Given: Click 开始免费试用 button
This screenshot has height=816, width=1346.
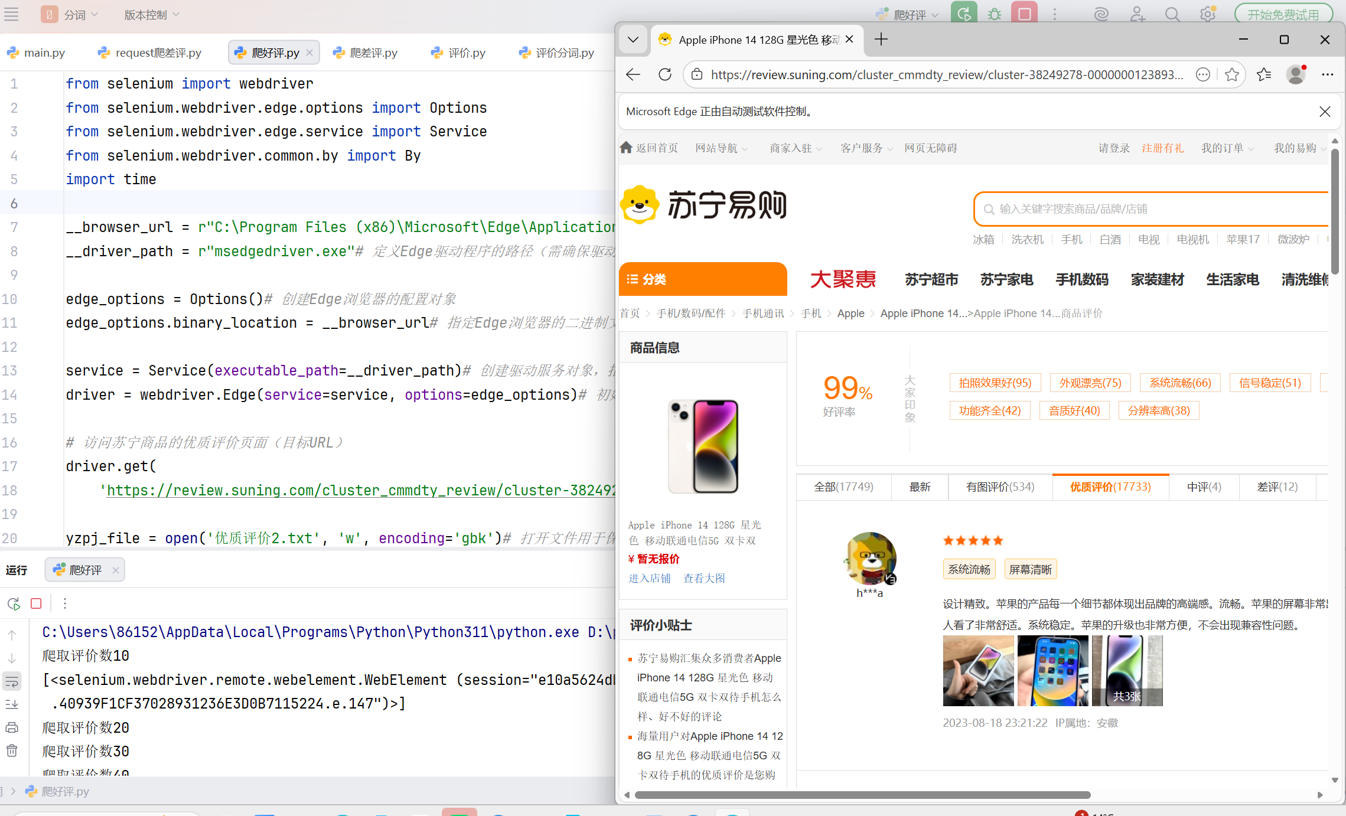Looking at the screenshot, I should (1283, 14).
